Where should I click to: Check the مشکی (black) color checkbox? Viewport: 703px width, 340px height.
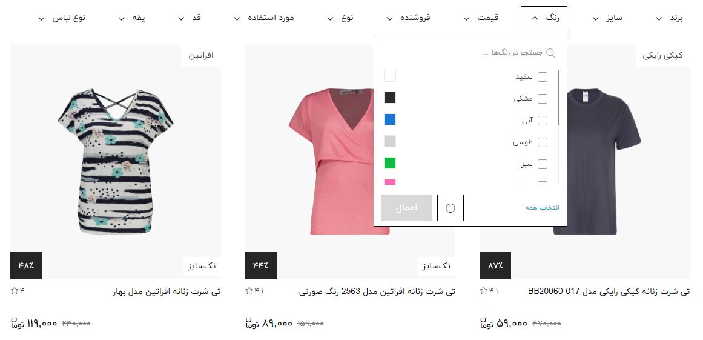coord(543,99)
